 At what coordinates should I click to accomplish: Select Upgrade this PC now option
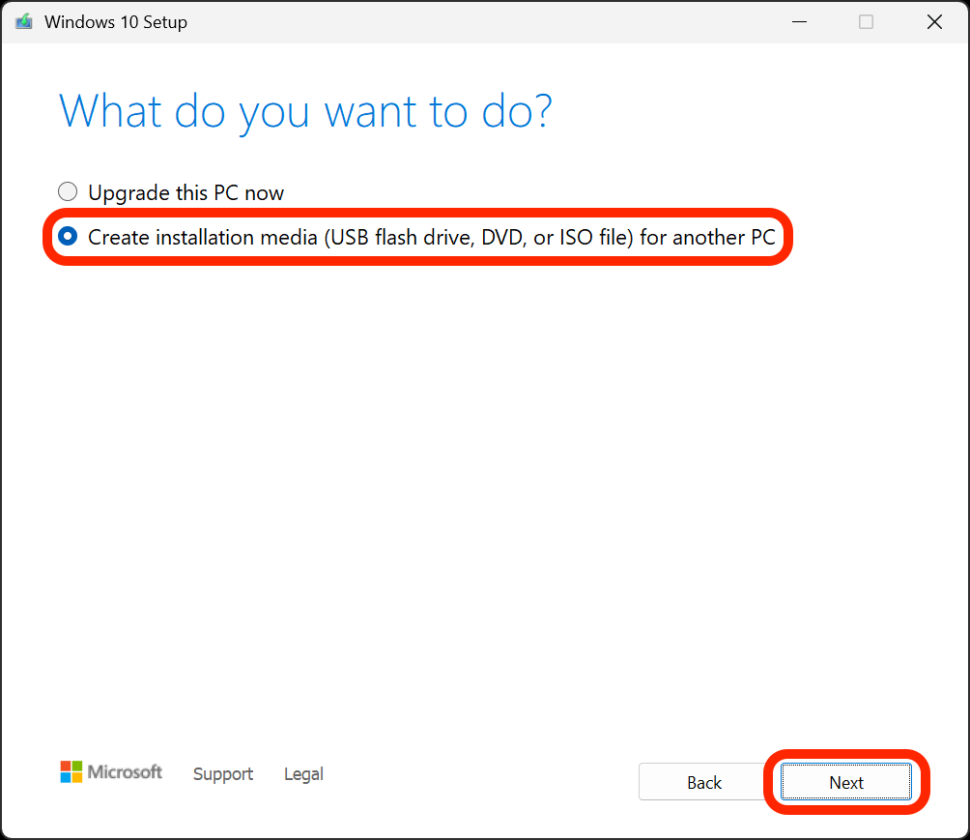(x=68, y=191)
